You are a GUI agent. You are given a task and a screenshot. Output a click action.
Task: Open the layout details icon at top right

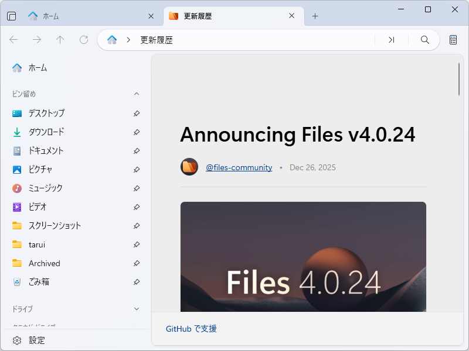click(452, 40)
